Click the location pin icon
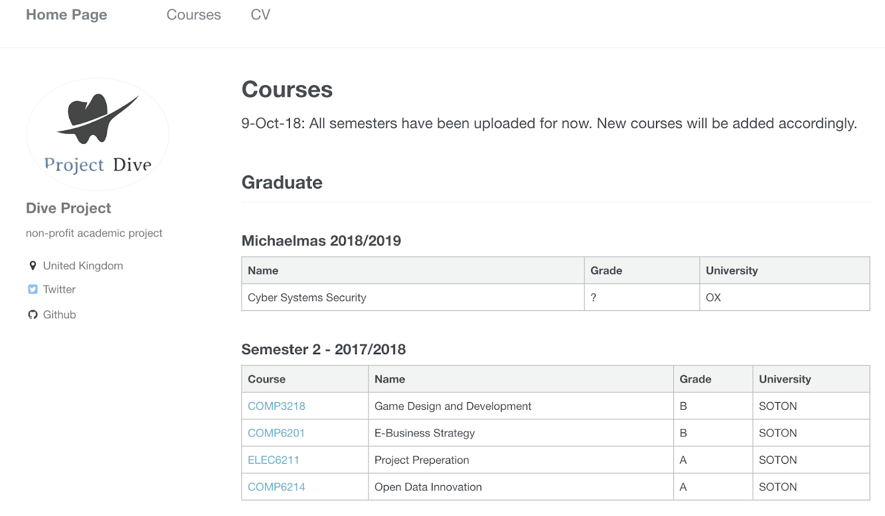 [33, 266]
